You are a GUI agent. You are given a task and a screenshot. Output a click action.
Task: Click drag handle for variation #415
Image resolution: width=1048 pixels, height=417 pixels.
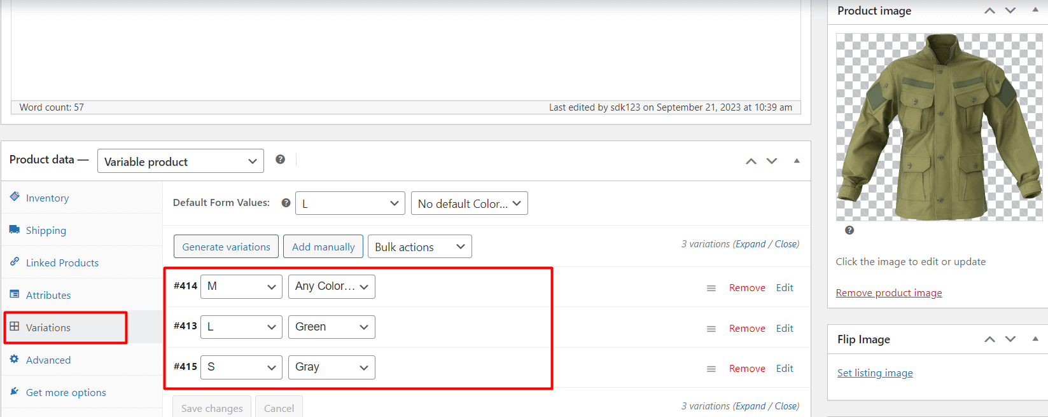pos(711,369)
